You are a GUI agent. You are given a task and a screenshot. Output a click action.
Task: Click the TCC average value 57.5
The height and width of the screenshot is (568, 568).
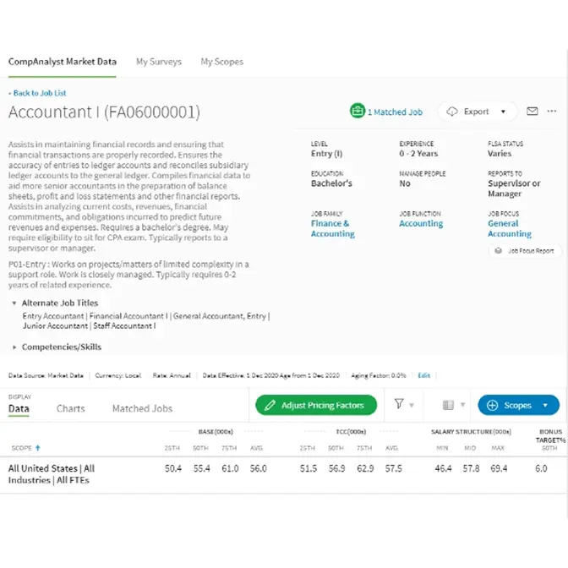tap(393, 468)
